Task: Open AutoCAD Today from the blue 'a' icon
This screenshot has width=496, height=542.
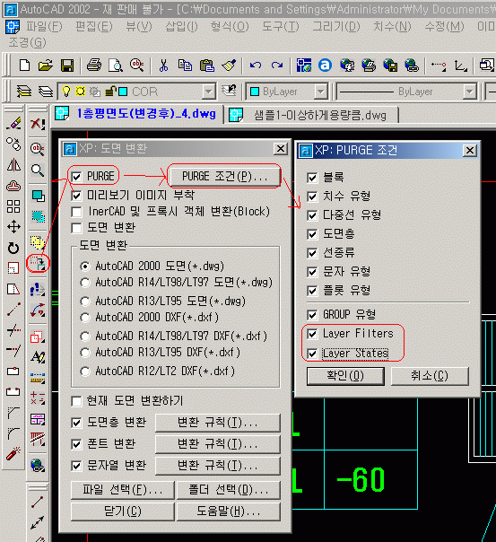Action: [x=325, y=65]
